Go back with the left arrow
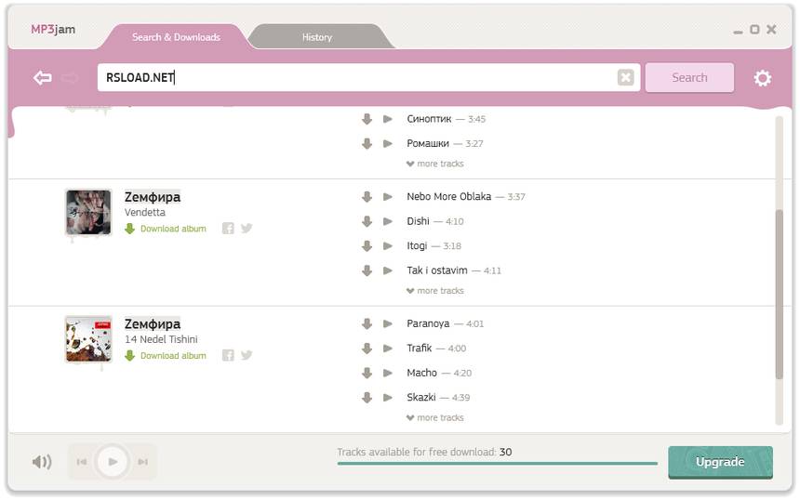Screen dimensions: 800x500 (x=43, y=77)
